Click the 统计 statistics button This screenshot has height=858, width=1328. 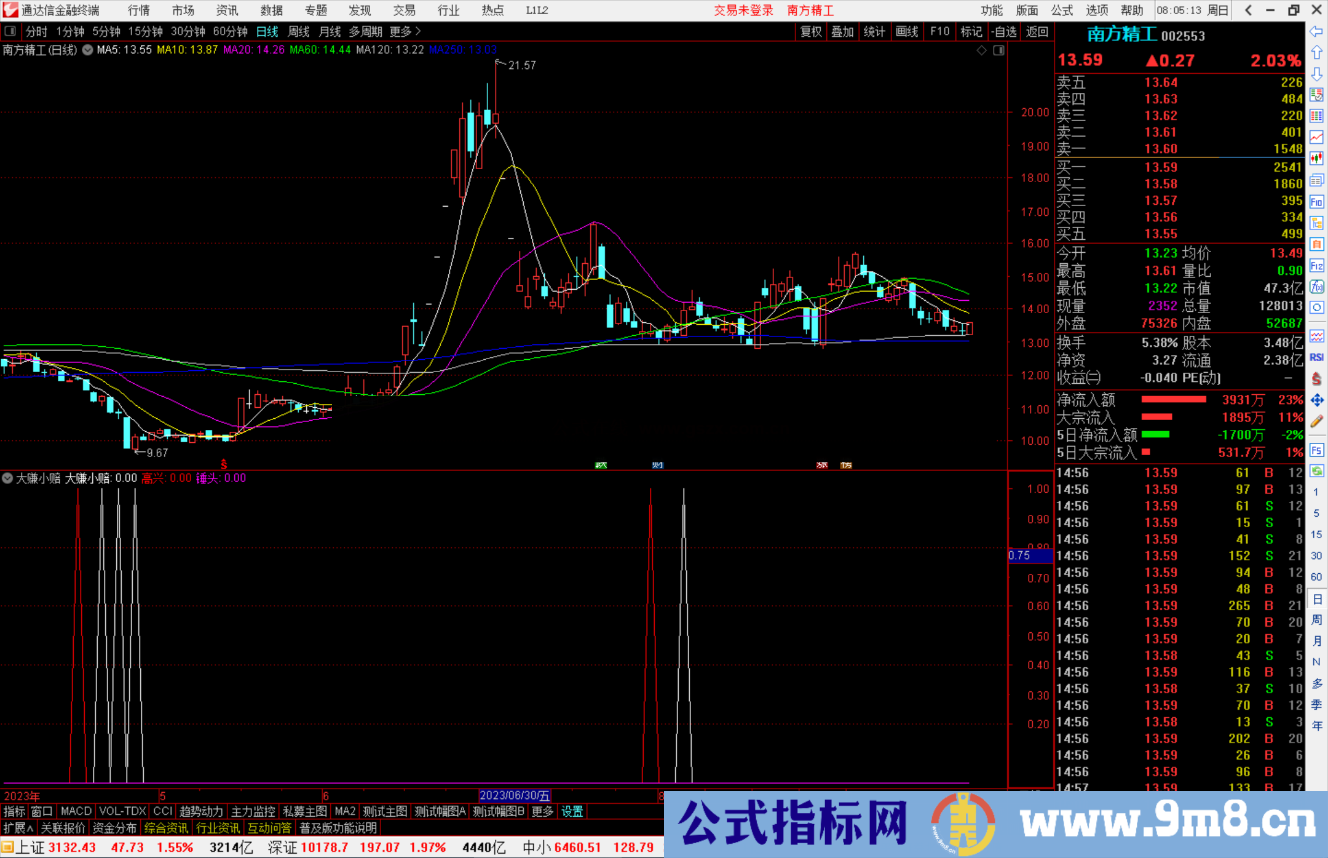(x=875, y=31)
